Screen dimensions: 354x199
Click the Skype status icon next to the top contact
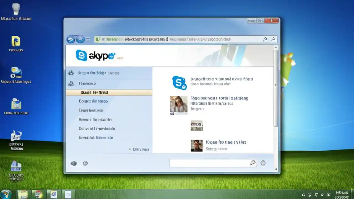pyautogui.click(x=179, y=83)
